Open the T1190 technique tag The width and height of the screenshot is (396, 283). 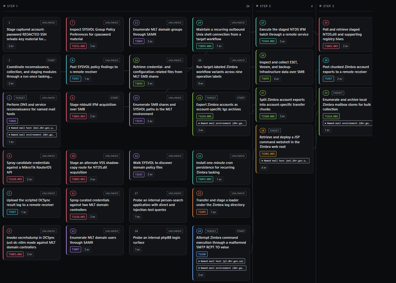click(x=203, y=254)
